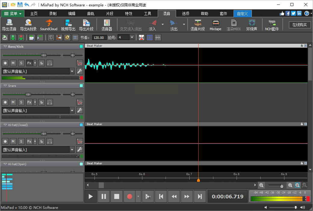Open the Mixtape tool
Viewport: 313px width, 211px height.
(215, 25)
